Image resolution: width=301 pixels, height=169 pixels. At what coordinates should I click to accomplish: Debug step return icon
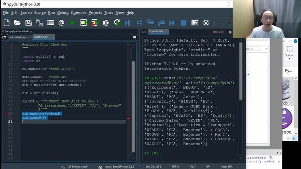(x=161, y=23)
